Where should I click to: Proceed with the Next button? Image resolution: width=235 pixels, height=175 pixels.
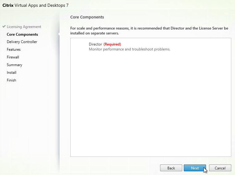click(x=195, y=168)
